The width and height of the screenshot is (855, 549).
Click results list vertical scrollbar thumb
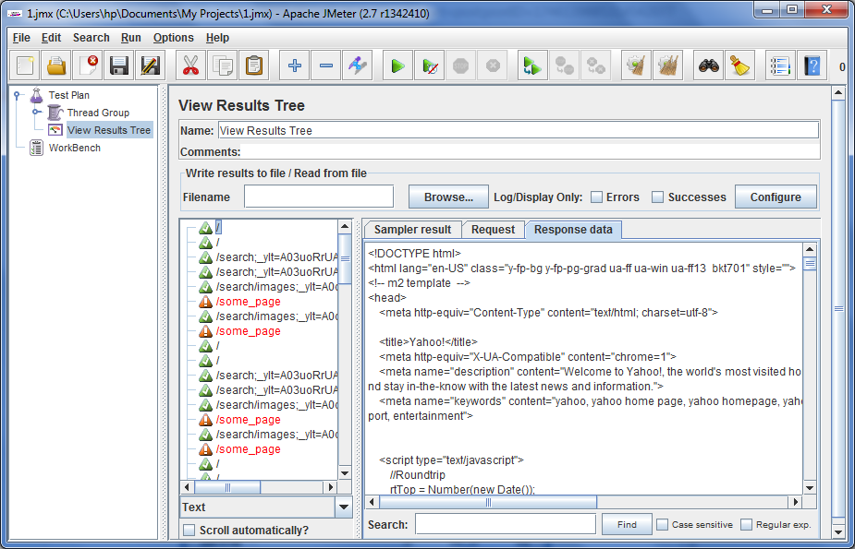coord(345,258)
